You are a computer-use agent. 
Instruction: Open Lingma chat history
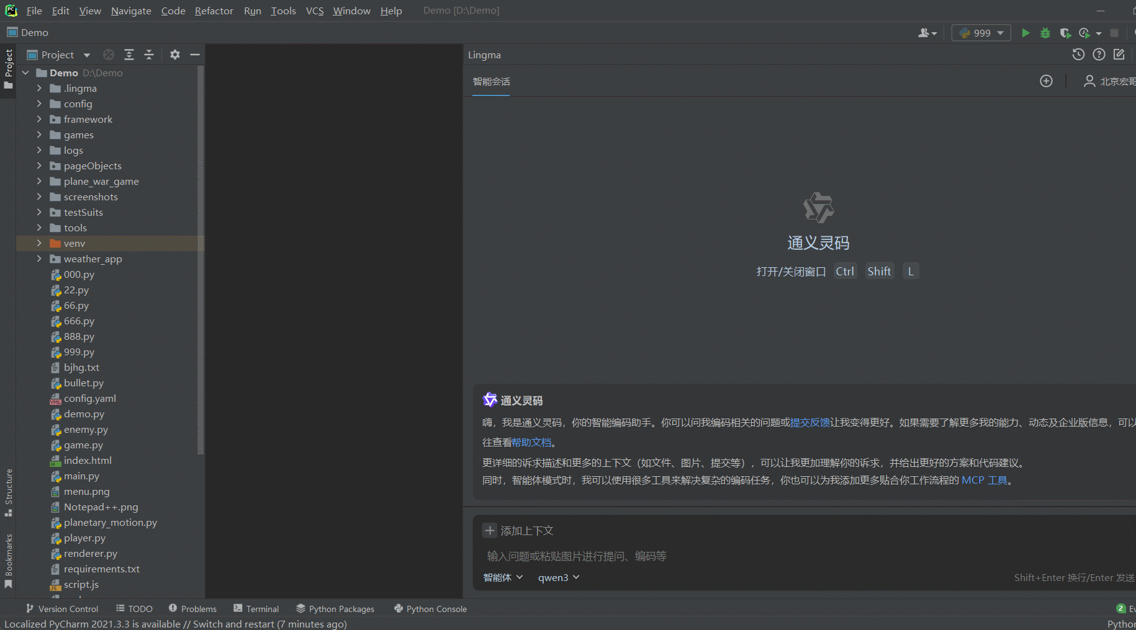1078,55
